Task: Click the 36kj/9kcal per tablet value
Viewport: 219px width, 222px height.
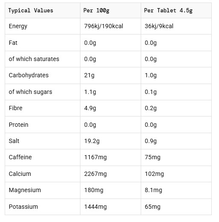Action: (159, 26)
